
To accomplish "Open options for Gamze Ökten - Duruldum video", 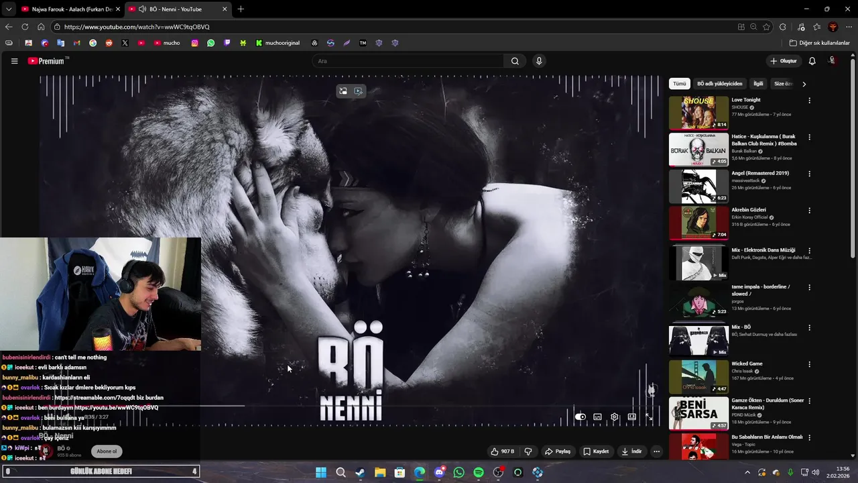I will pyautogui.click(x=809, y=401).
